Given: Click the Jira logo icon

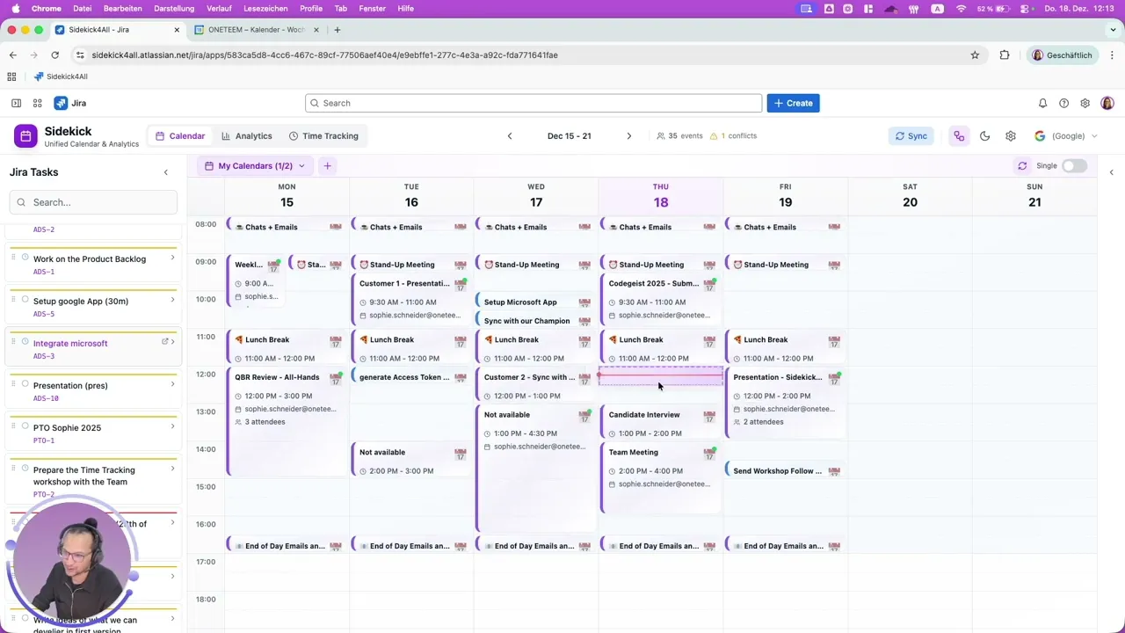Looking at the screenshot, I should tap(61, 103).
